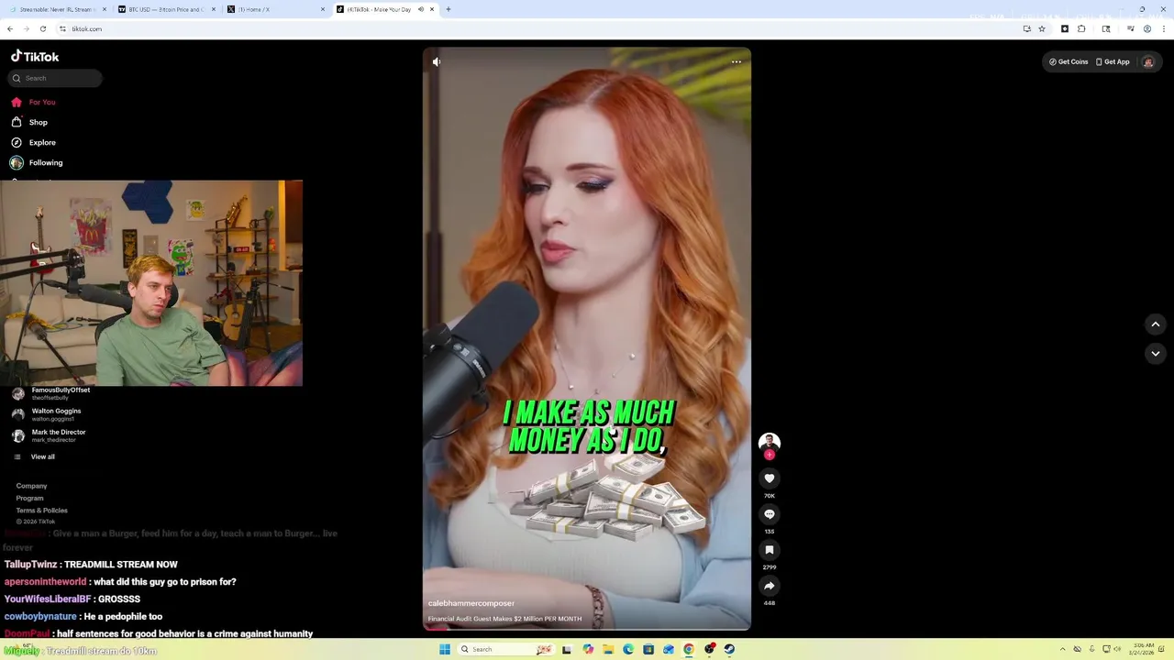
Task: Go back in browser history
Action: click(10, 28)
